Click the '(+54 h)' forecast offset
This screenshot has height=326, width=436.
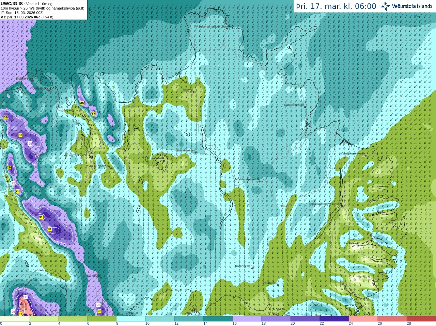(47, 17)
